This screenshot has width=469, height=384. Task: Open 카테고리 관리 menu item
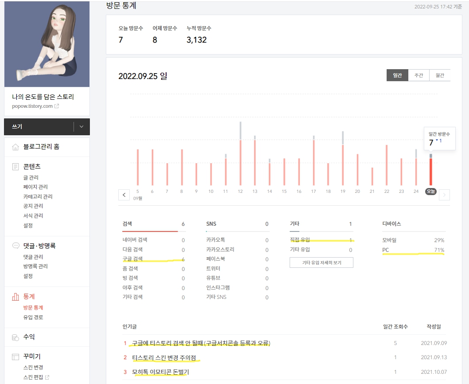[38, 196]
